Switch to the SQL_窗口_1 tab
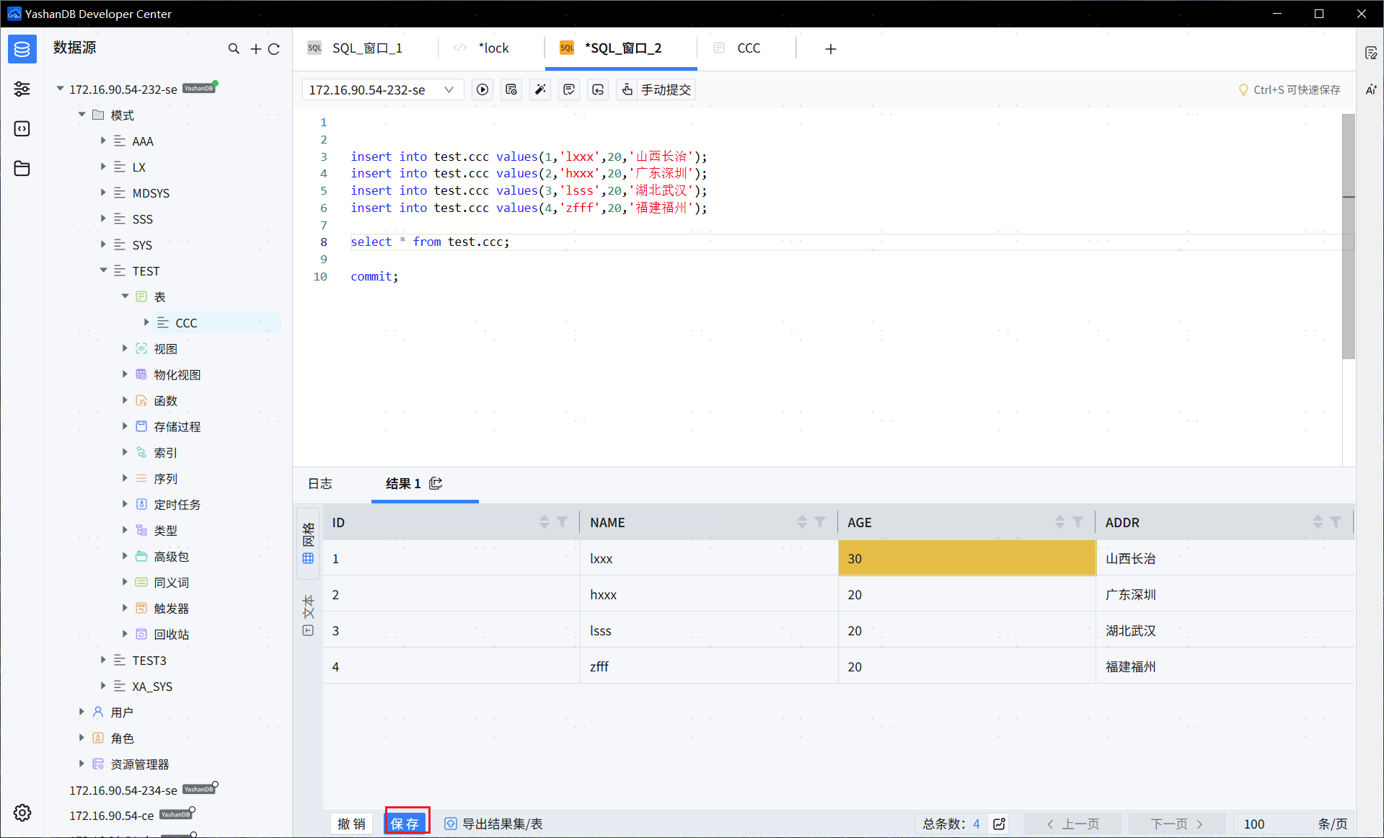This screenshot has width=1384, height=838. pyautogui.click(x=366, y=48)
